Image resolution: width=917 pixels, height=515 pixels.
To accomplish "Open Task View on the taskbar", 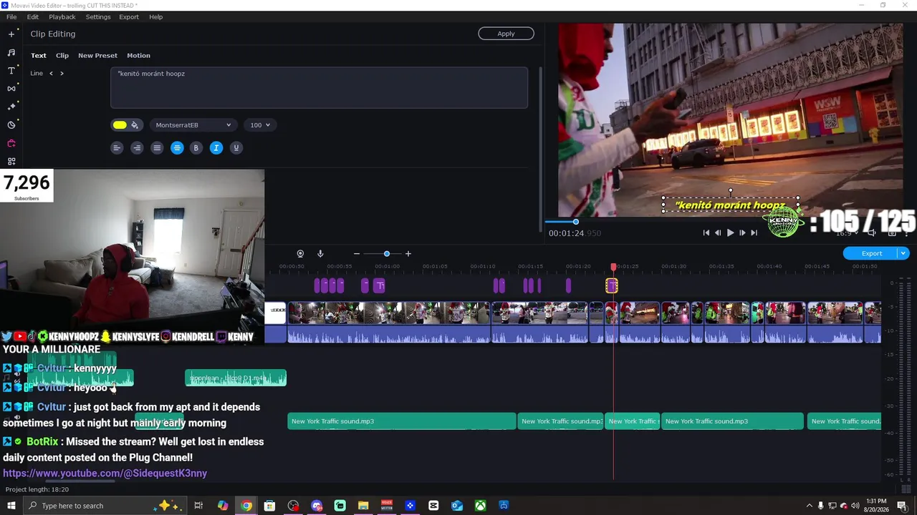I will 198,506.
